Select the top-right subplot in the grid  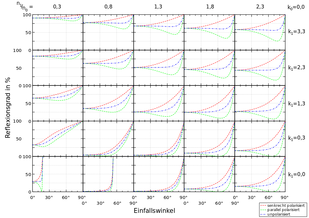tap(260, 32)
